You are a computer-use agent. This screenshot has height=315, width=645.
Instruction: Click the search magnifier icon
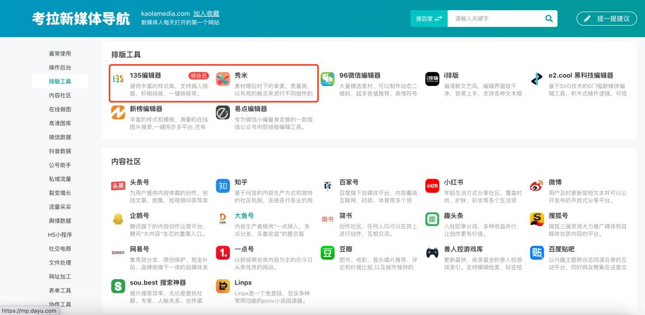pos(548,18)
